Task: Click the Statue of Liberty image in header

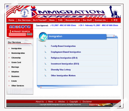Action: [115, 12]
